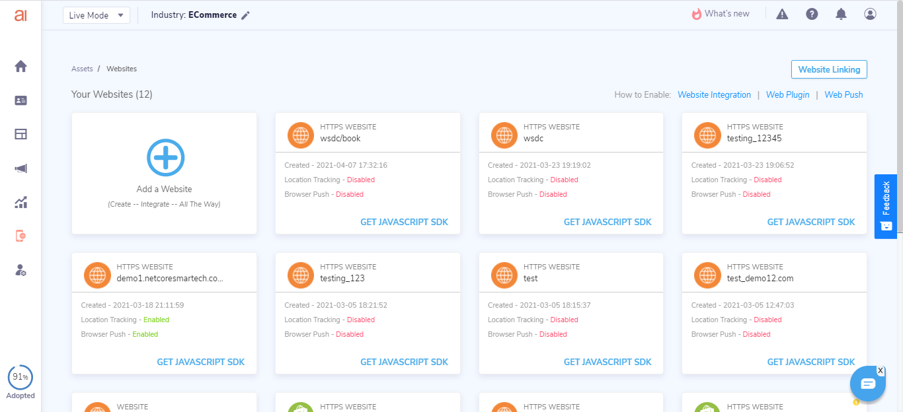Viewport: 903px width, 412px height.
Task: Open the layout template sidebar icon
Action: click(20, 134)
